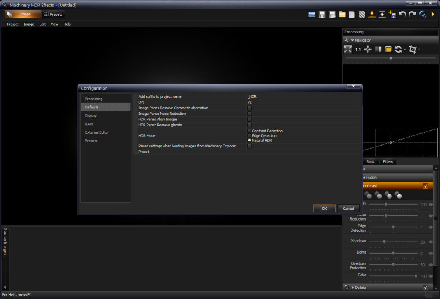The width and height of the screenshot is (440, 299).
Task: Click the first floppy disk save icon
Action: point(322,15)
